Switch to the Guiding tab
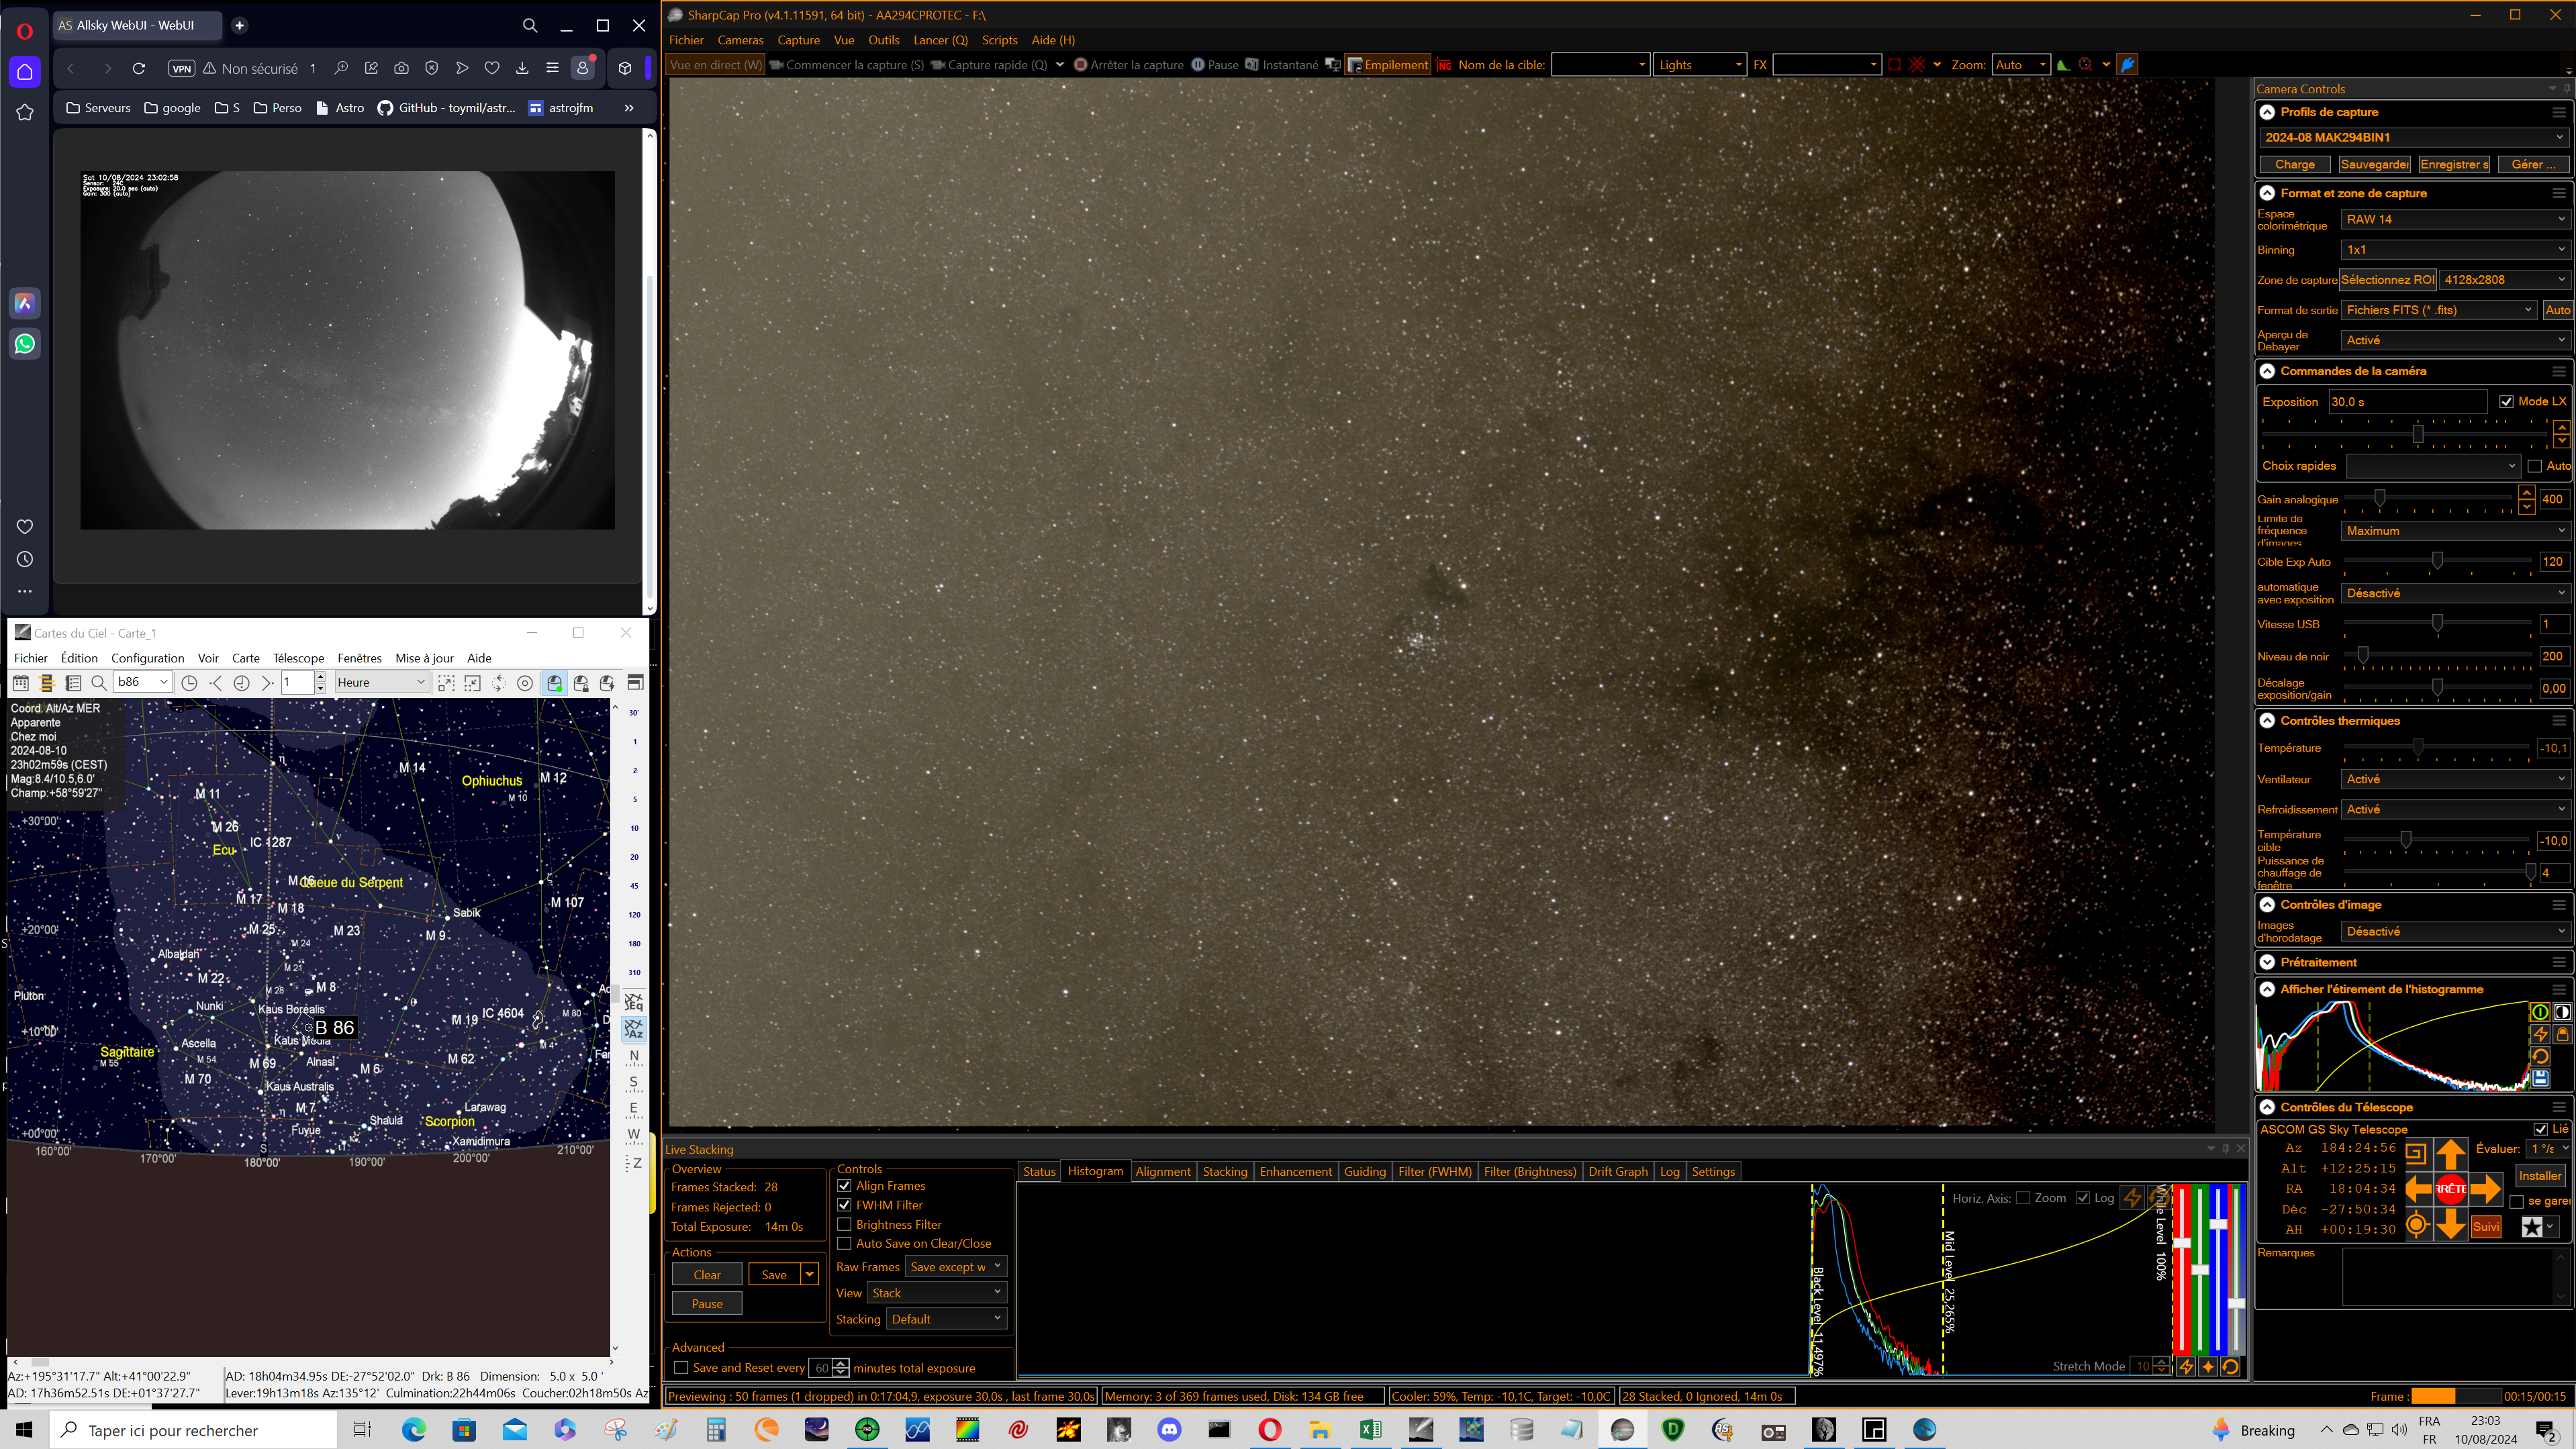 (x=1364, y=1171)
